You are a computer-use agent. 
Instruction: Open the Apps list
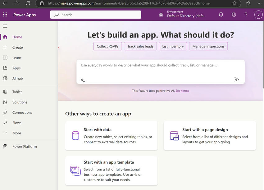16,68
